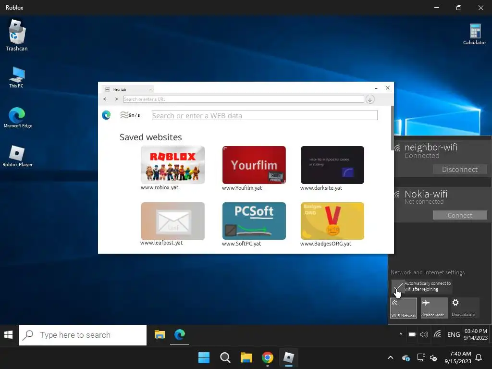
Task: Click the in-game volume speaker icon
Action: [x=424, y=334]
